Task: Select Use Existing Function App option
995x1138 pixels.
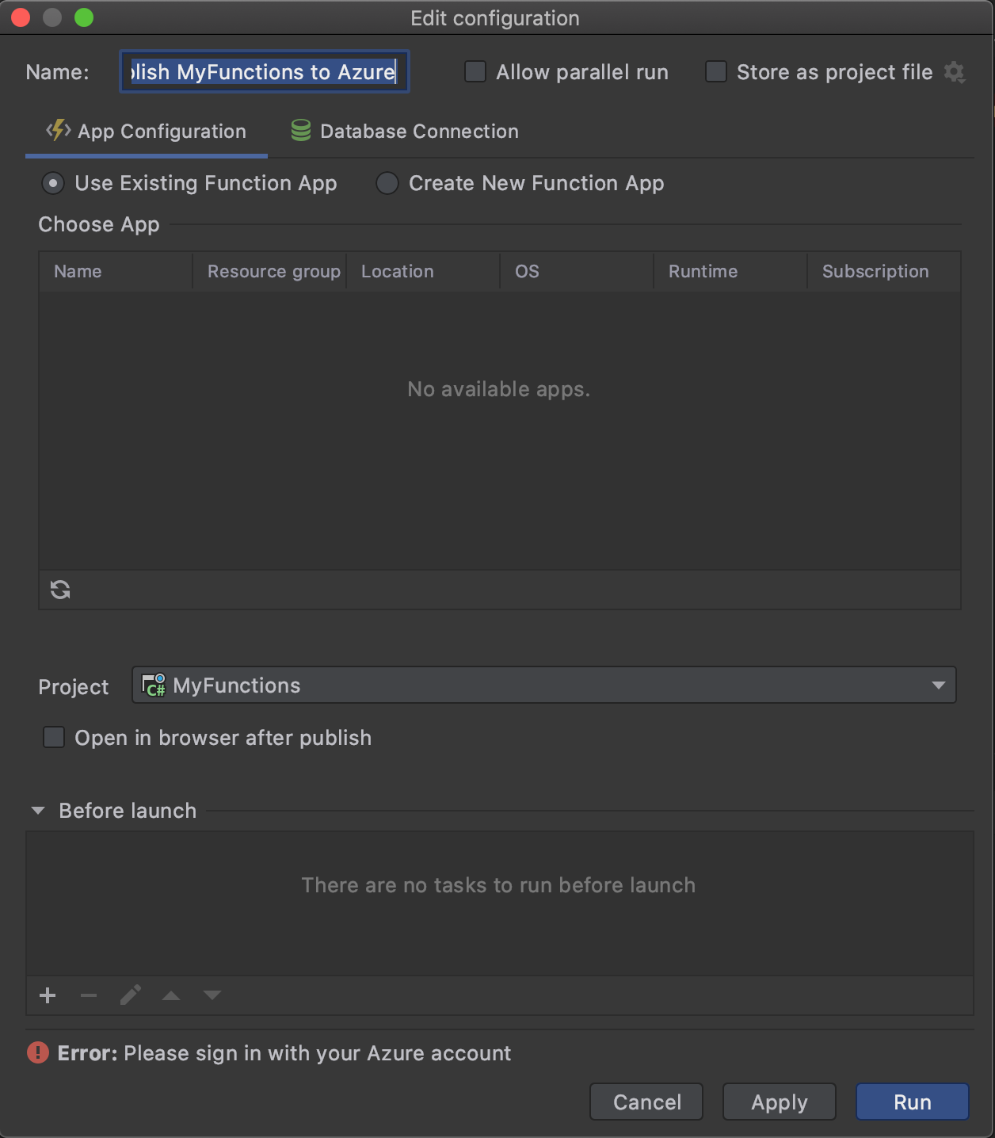Action: [53, 183]
